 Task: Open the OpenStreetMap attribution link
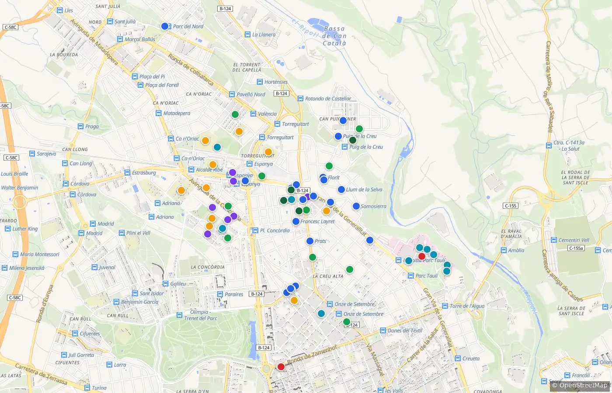583,385
